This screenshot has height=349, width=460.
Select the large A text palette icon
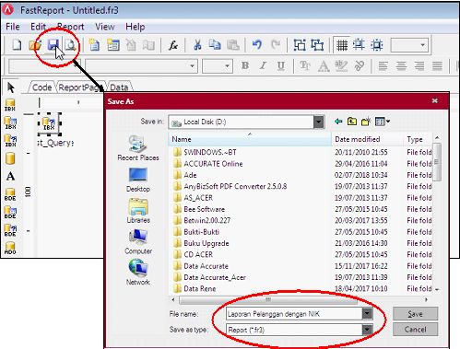point(10,176)
